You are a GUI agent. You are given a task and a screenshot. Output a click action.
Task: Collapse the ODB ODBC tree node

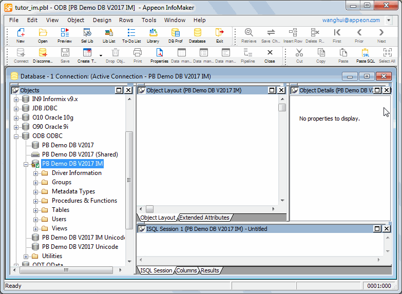click(x=16, y=136)
